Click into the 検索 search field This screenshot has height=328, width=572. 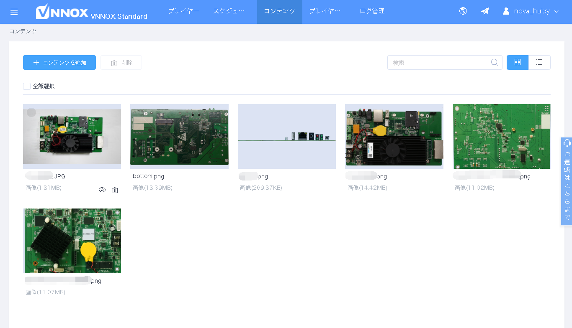point(440,63)
